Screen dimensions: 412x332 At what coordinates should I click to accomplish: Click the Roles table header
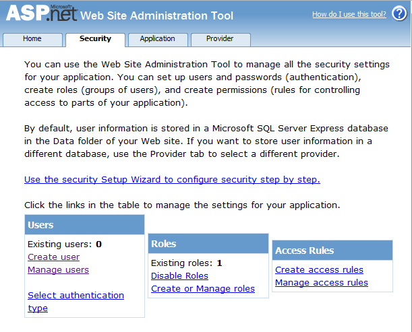tap(208, 244)
